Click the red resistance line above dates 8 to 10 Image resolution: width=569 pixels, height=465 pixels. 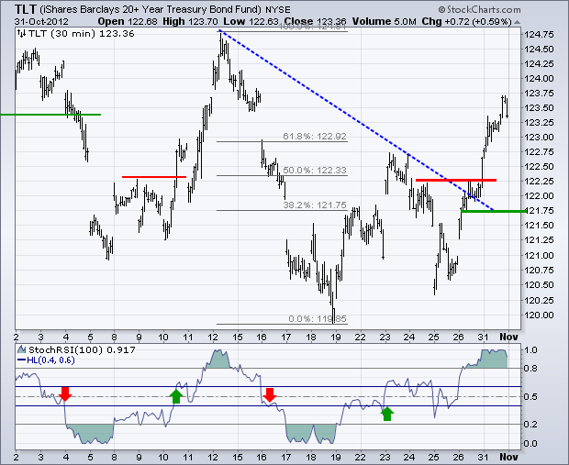coord(154,177)
